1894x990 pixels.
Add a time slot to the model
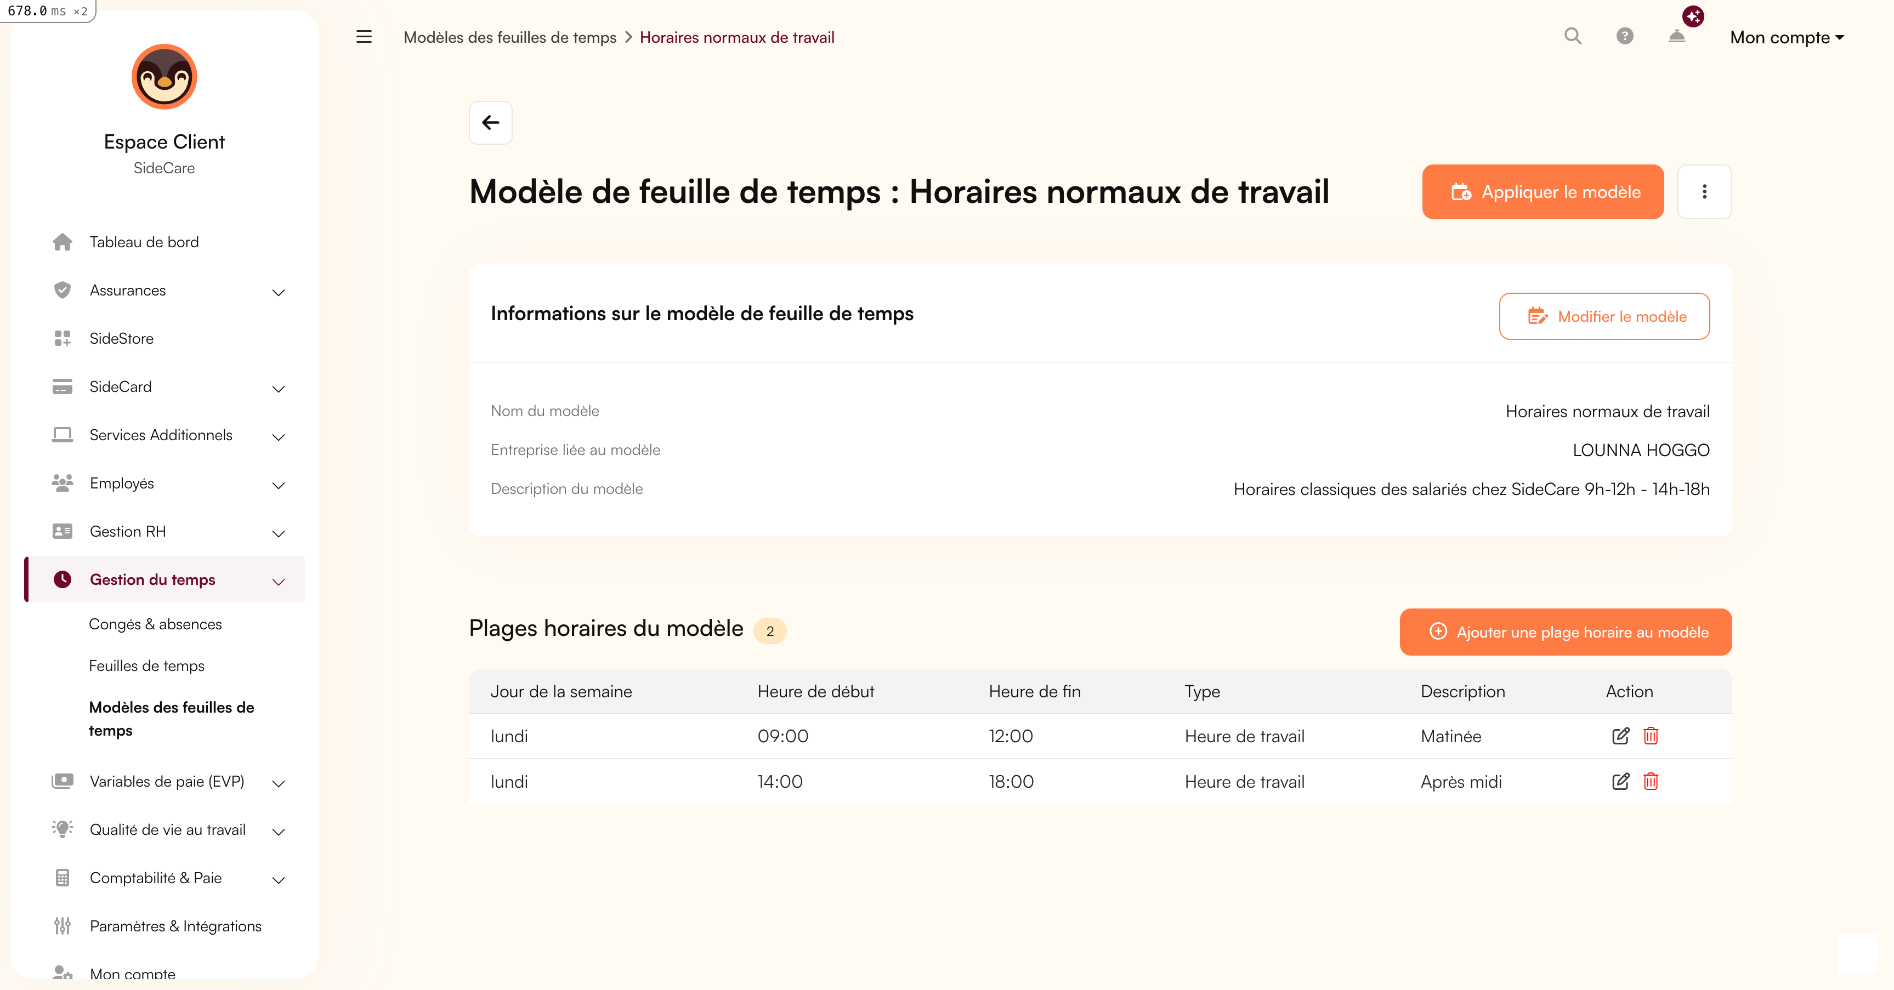(1566, 632)
